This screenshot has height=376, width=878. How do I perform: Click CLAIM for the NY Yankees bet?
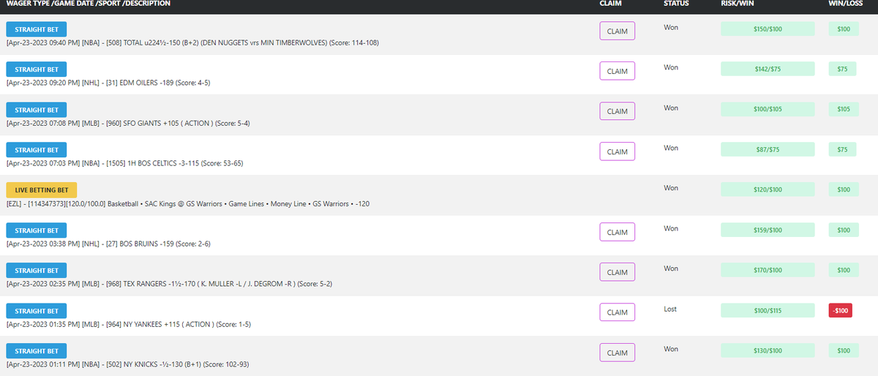tap(617, 312)
